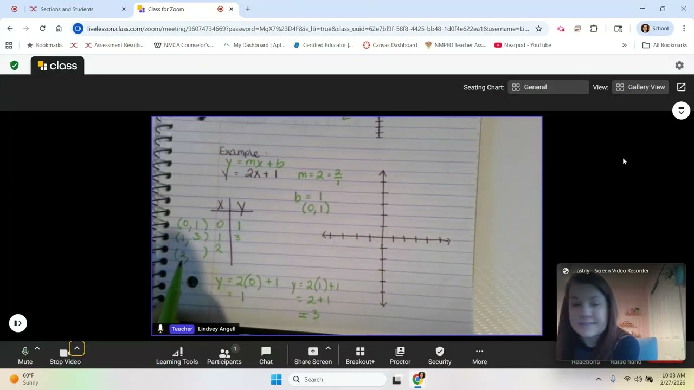Open a new browser tab
This screenshot has height=390, width=694.
pos(248,9)
